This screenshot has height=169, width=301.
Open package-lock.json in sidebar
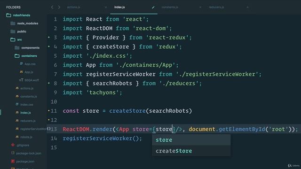[29, 154]
